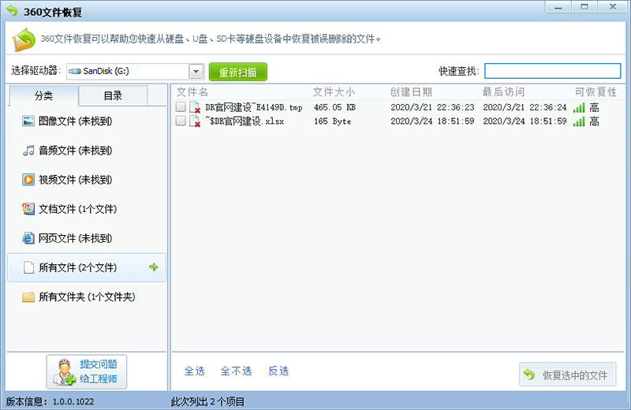Open the SanDisk (G:) combo box
The height and width of the screenshot is (410, 631).
tap(136, 72)
